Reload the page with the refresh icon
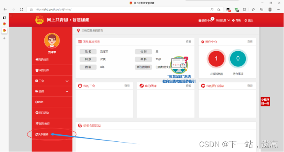 [x=21, y=9]
